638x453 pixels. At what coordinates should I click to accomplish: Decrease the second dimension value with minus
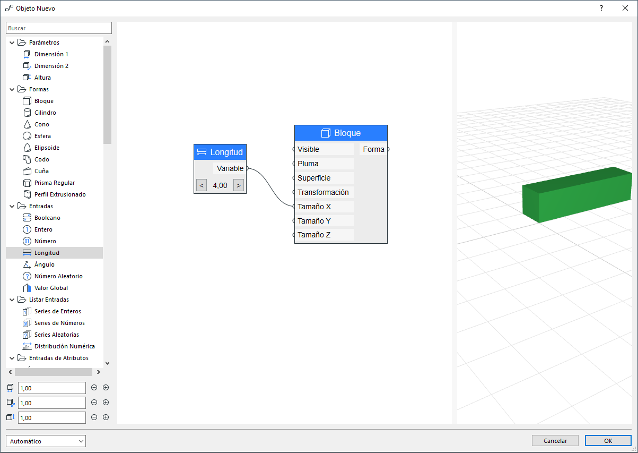[94, 403]
